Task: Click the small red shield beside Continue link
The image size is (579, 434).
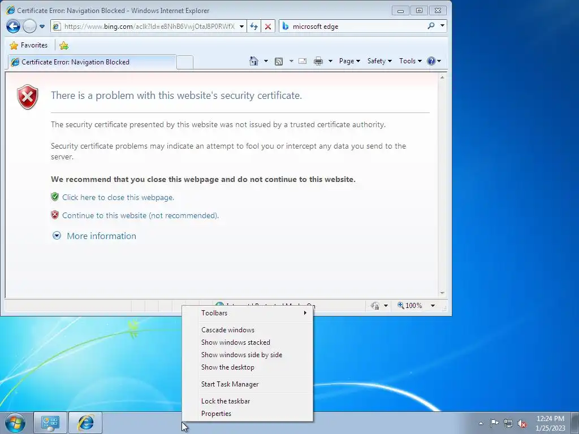Action: (x=55, y=215)
